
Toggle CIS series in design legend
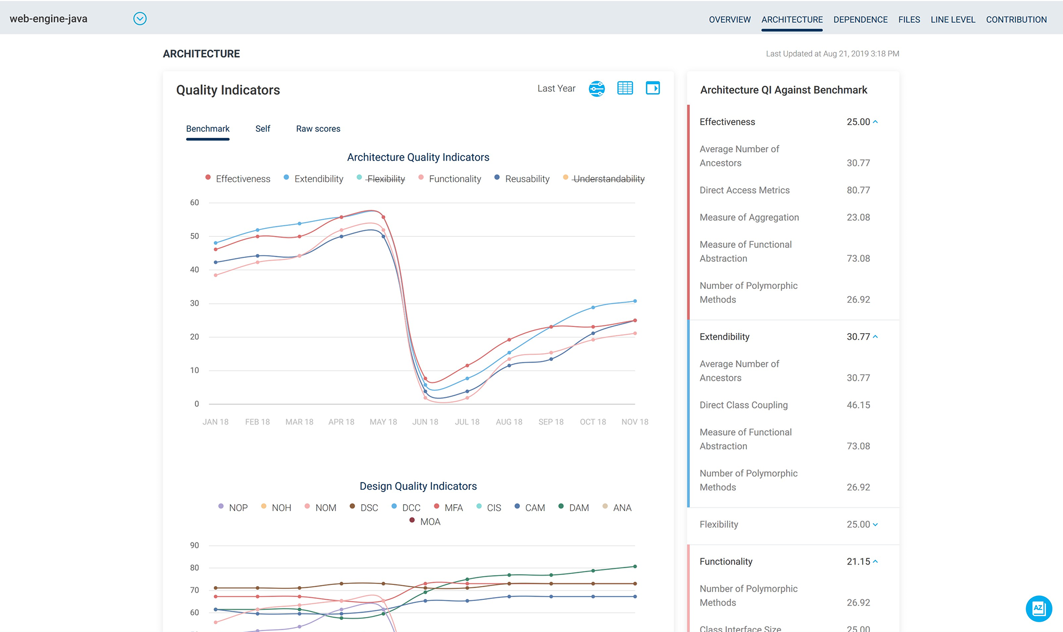(x=489, y=507)
